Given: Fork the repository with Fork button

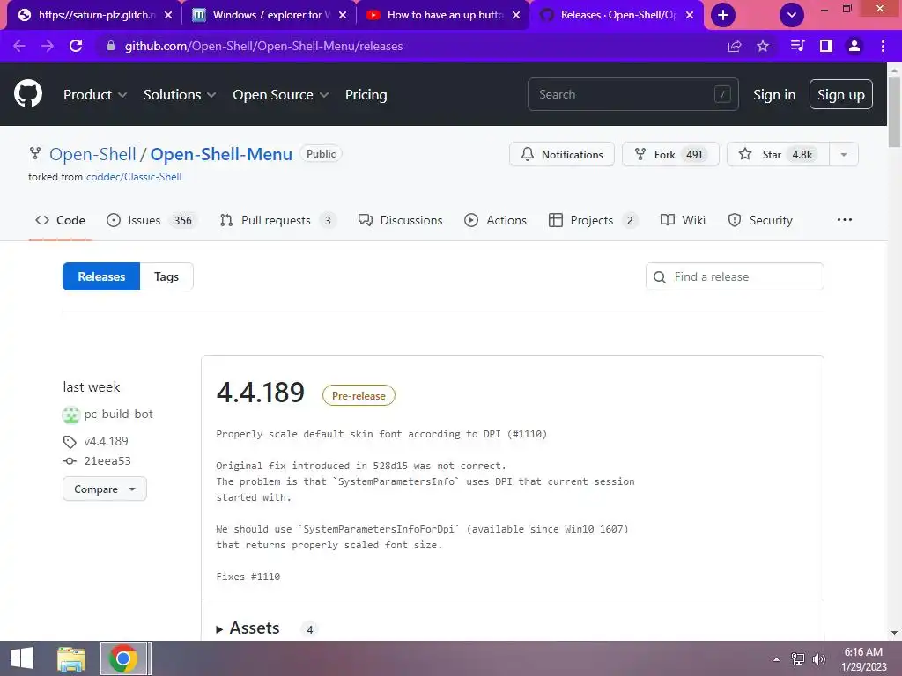Looking at the screenshot, I should [670, 155].
